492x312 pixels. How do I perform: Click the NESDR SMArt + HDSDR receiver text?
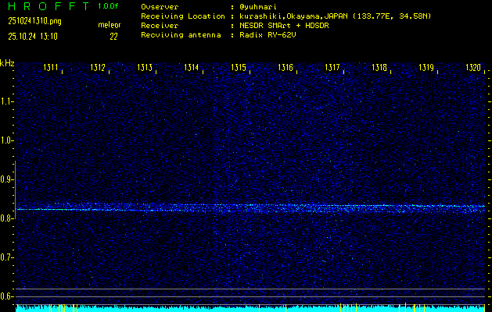(283, 26)
